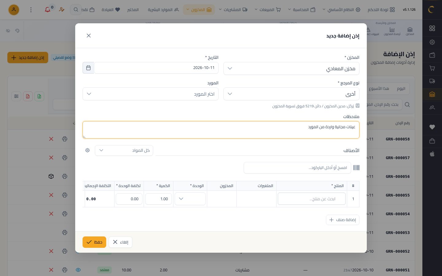442x276 pixels.
Task: Click the sidebar delivery truck icon
Action: coord(432,81)
